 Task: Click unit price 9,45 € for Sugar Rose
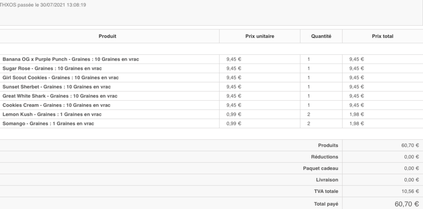point(233,69)
